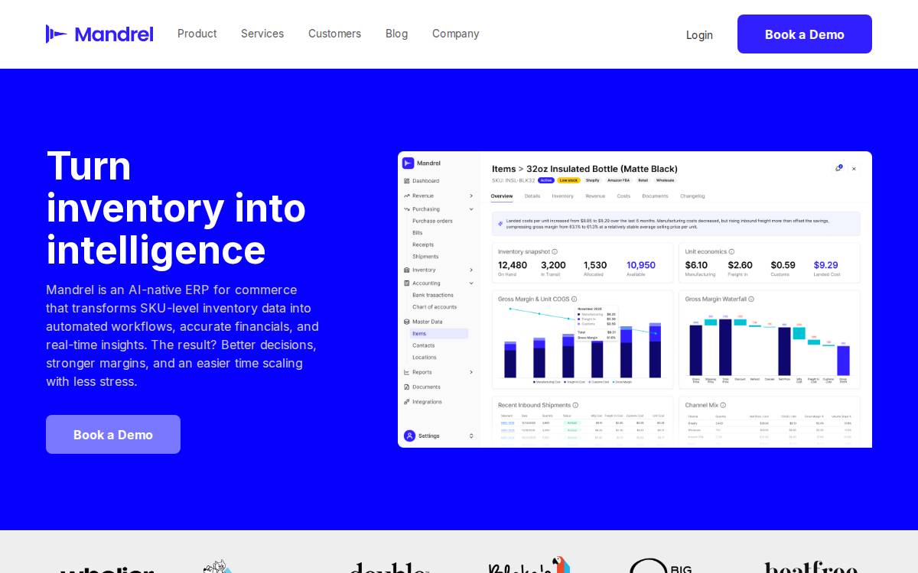The image size is (918, 573).
Task: Click the Low stock badge
Action: pos(568,180)
